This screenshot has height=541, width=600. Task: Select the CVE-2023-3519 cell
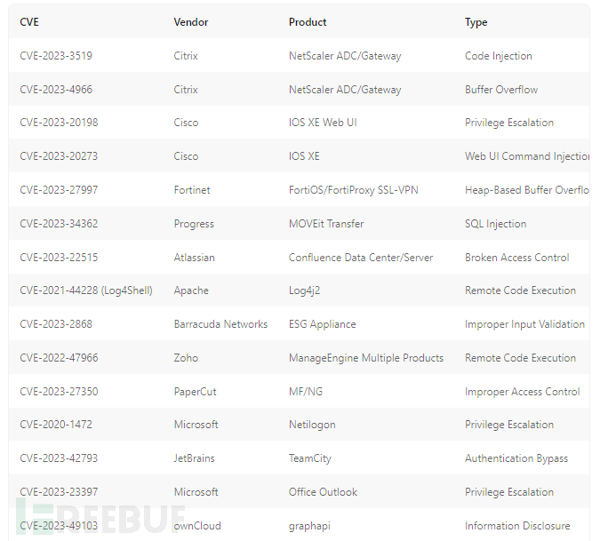(x=56, y=56)
